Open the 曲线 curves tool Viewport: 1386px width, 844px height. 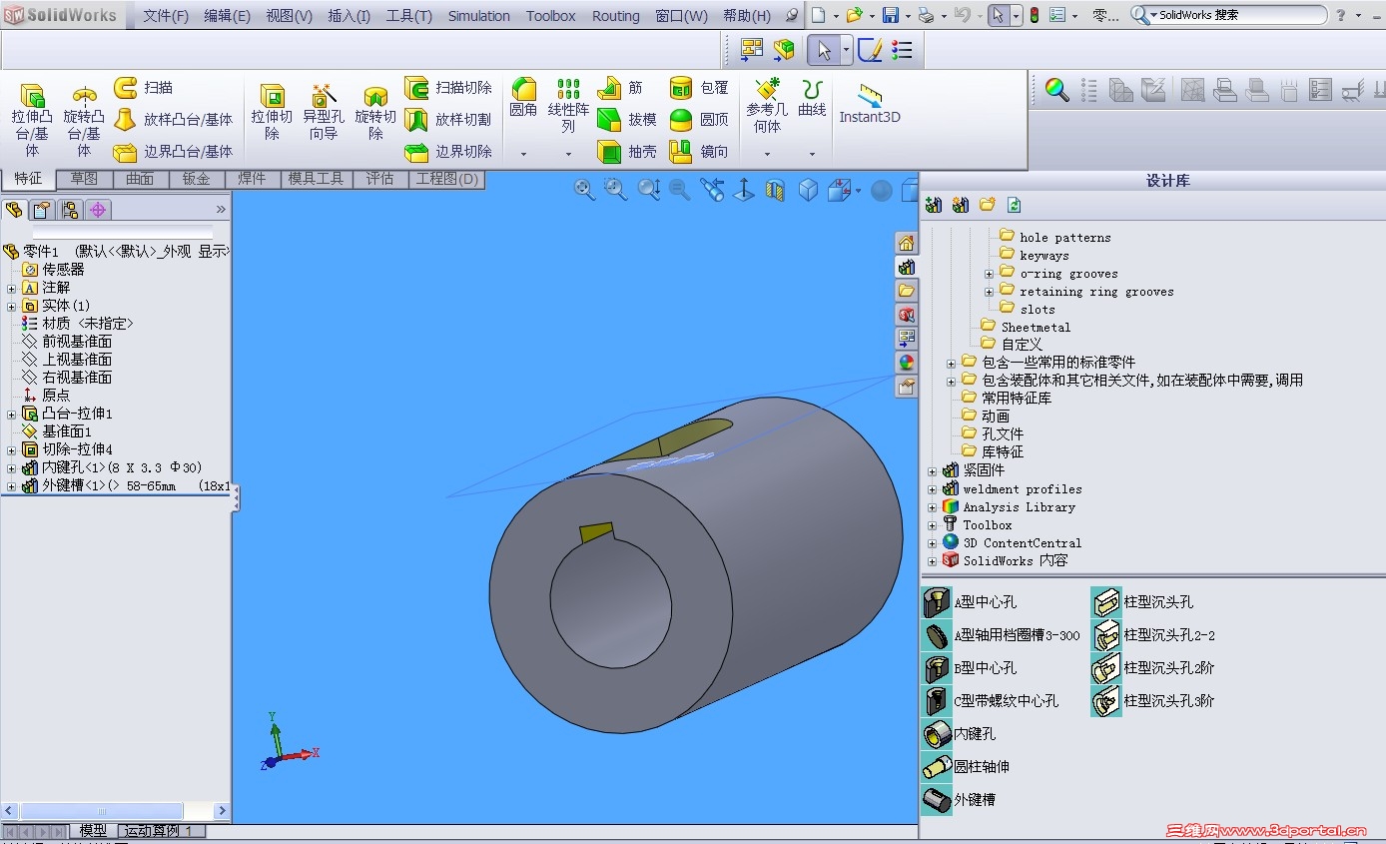tap(812, 98)
